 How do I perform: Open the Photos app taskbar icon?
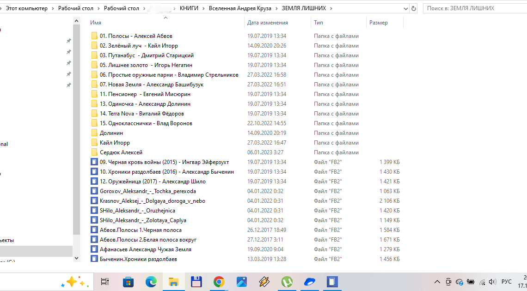(242, 281)
